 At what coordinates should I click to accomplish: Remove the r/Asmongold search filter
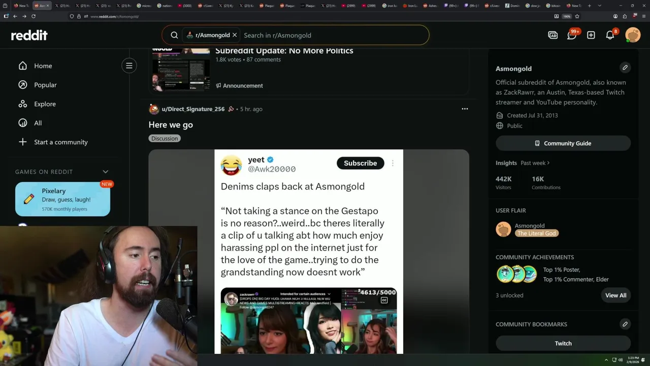click(235, 35)
